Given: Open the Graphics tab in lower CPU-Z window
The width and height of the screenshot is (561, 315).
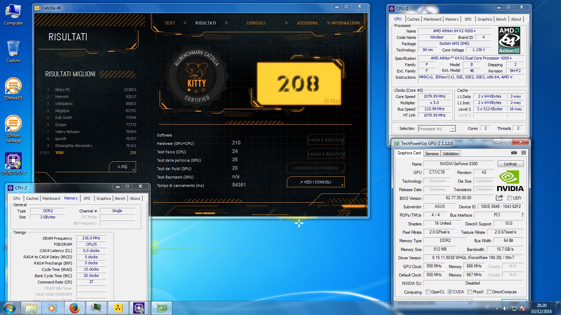Looking at the screenshot, I should (104, 198).
